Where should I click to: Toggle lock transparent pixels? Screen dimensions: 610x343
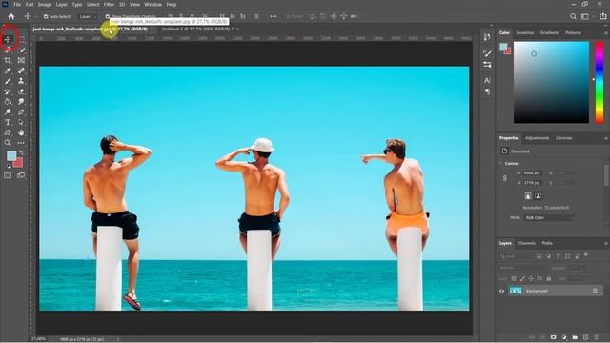(514, 278)
